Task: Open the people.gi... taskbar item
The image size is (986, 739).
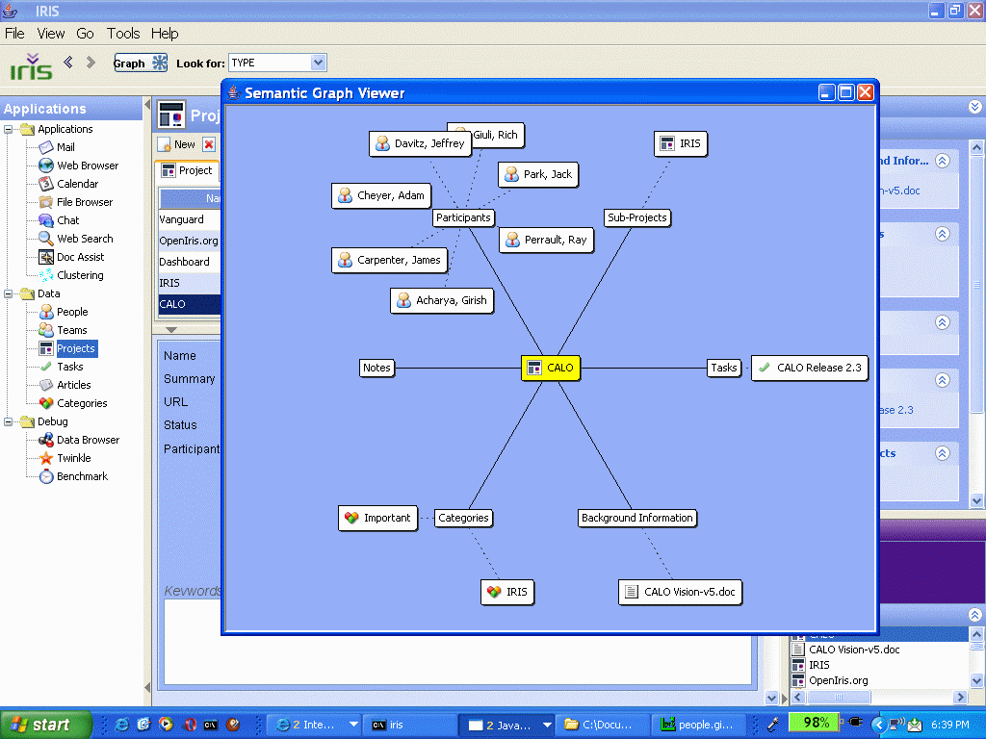Action: point(698,725)
